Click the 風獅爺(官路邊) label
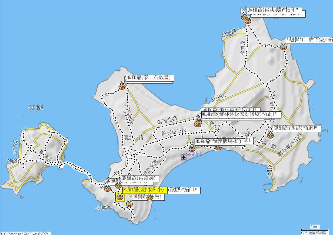333x235 pixels. (139, 178)
